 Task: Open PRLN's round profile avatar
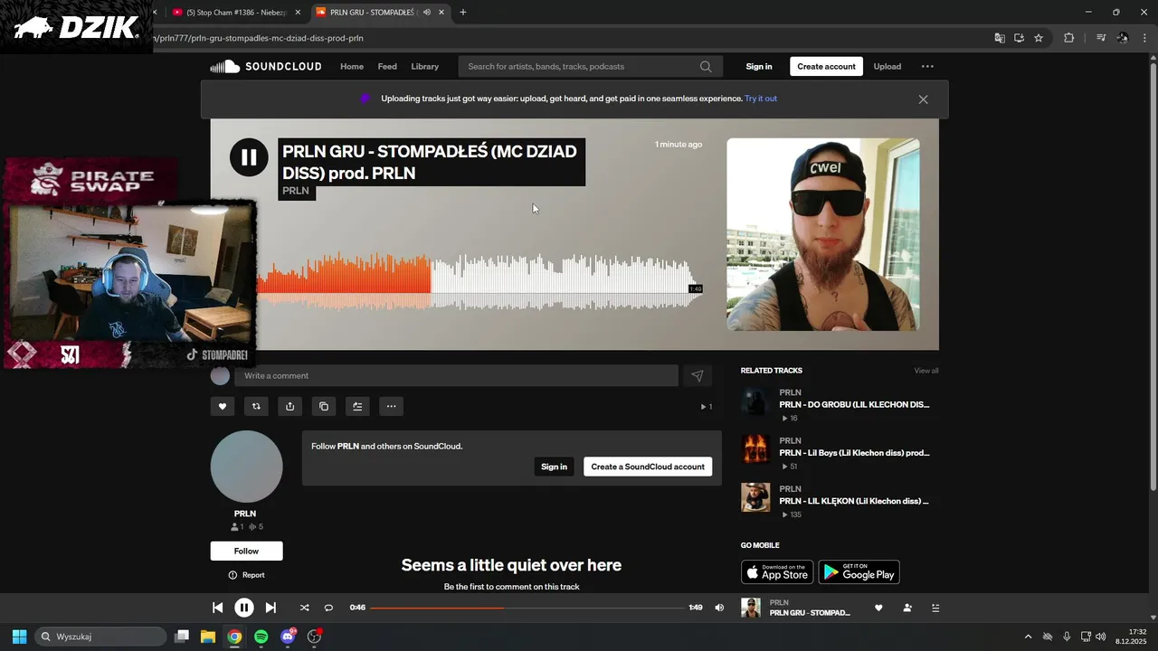tap(246, 467)
